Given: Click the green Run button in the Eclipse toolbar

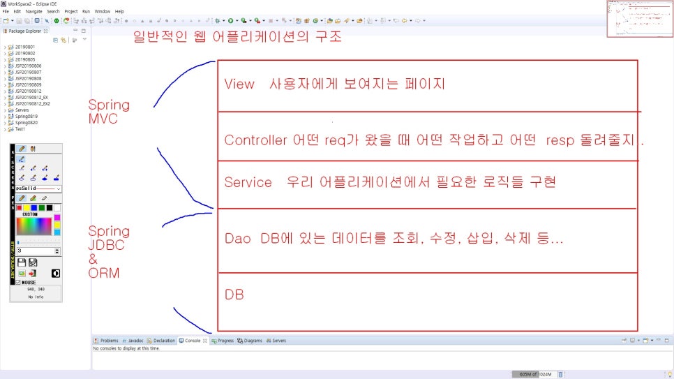Looking at the screenshot, I should (x=231, y=21).
